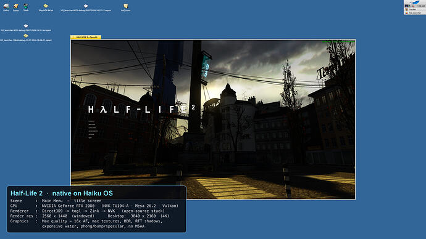The width and height of the screenshot is (426, 239).
Task: Click the topmost title menu entry
Action: (91, 121)
